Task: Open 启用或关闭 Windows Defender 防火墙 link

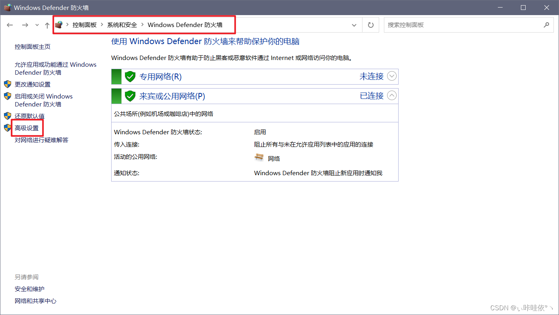Action: pos(44,100)
